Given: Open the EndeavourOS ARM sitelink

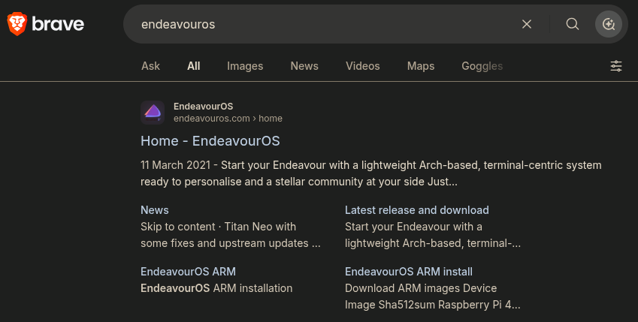Looking at the screenshot, I should pos(188,272).
